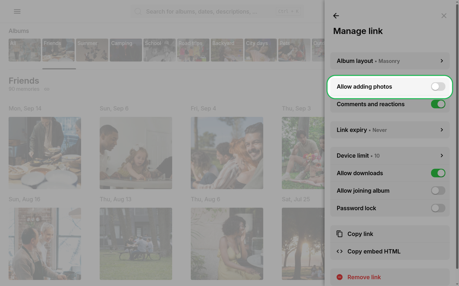Open the Road trips album
This screenshot has height=286, width=459.
pyautogui.click(x=193, y=50)
